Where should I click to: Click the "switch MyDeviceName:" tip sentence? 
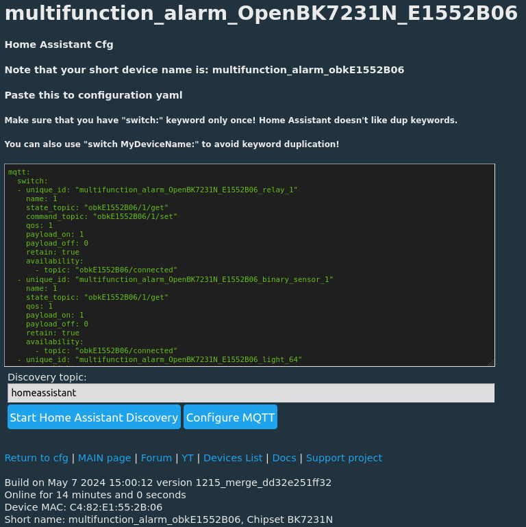point(172,144)
